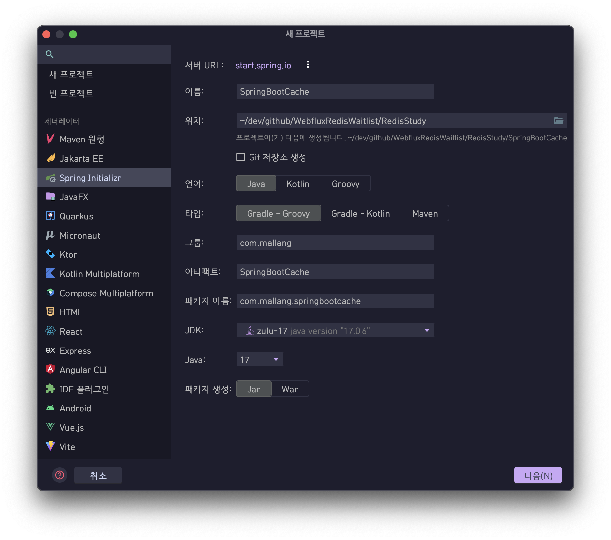Select Kotlin as the language

coord(298,184)
